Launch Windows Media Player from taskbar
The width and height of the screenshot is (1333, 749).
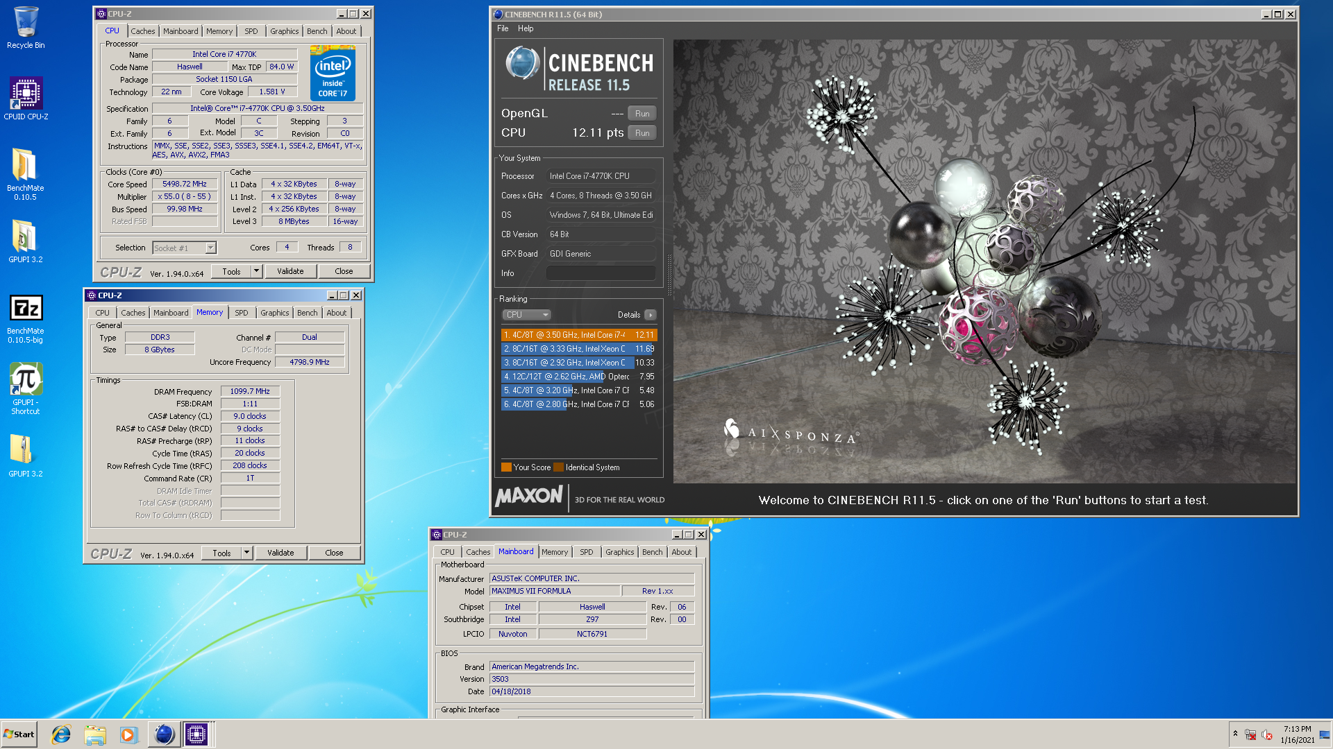128,734
